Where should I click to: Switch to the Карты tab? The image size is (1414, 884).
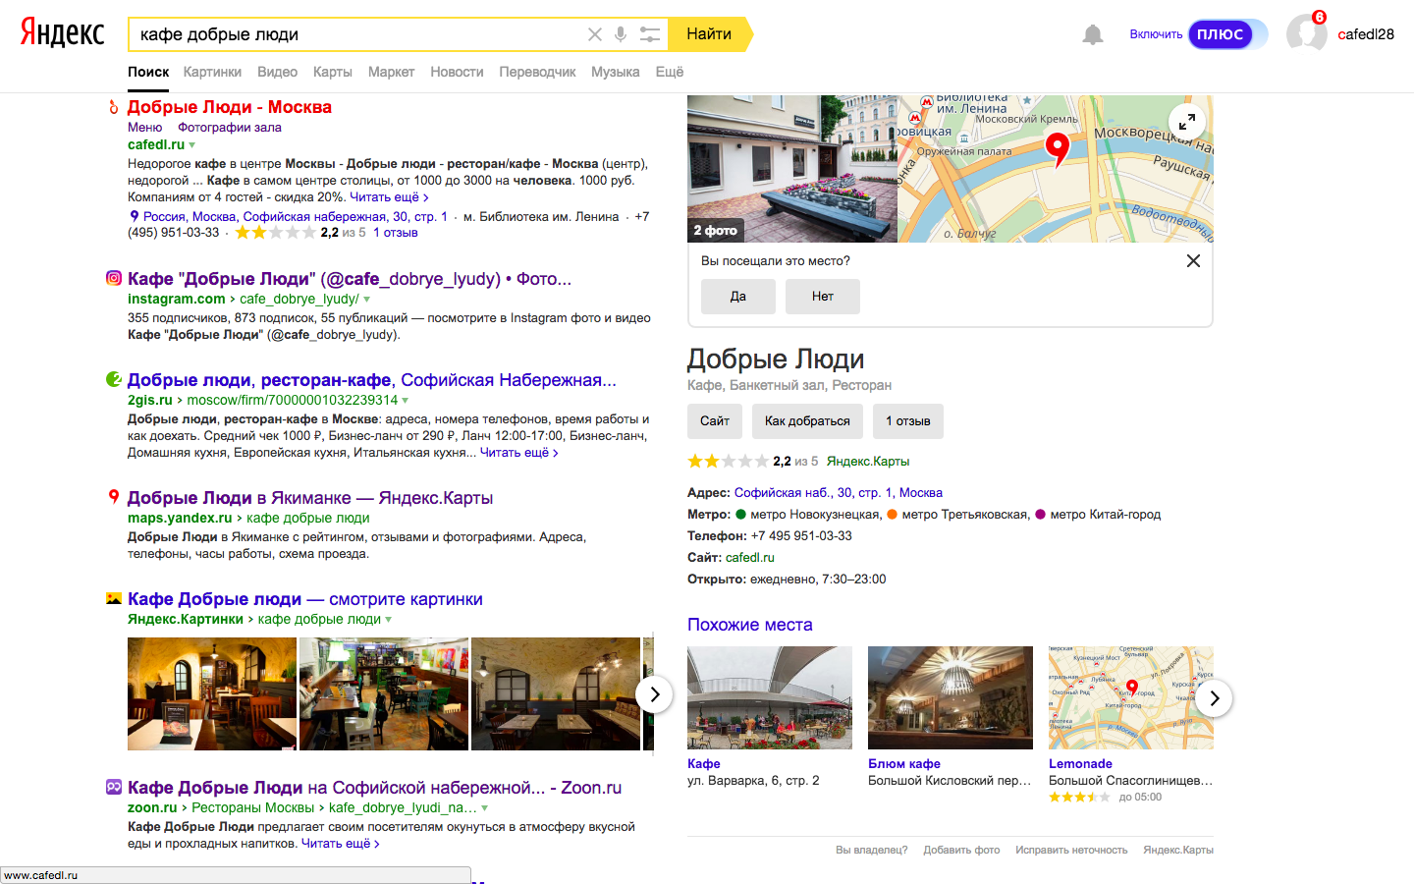[x=332, y=72]
